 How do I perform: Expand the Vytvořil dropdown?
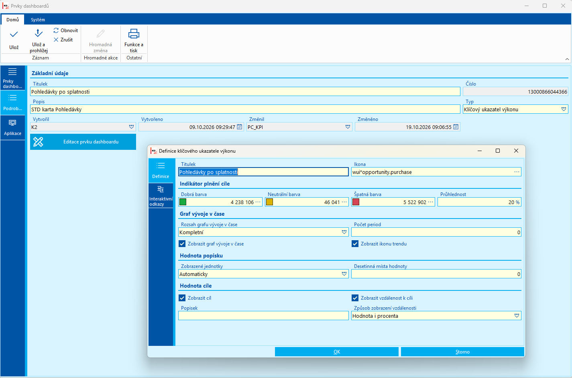(131, 127)
